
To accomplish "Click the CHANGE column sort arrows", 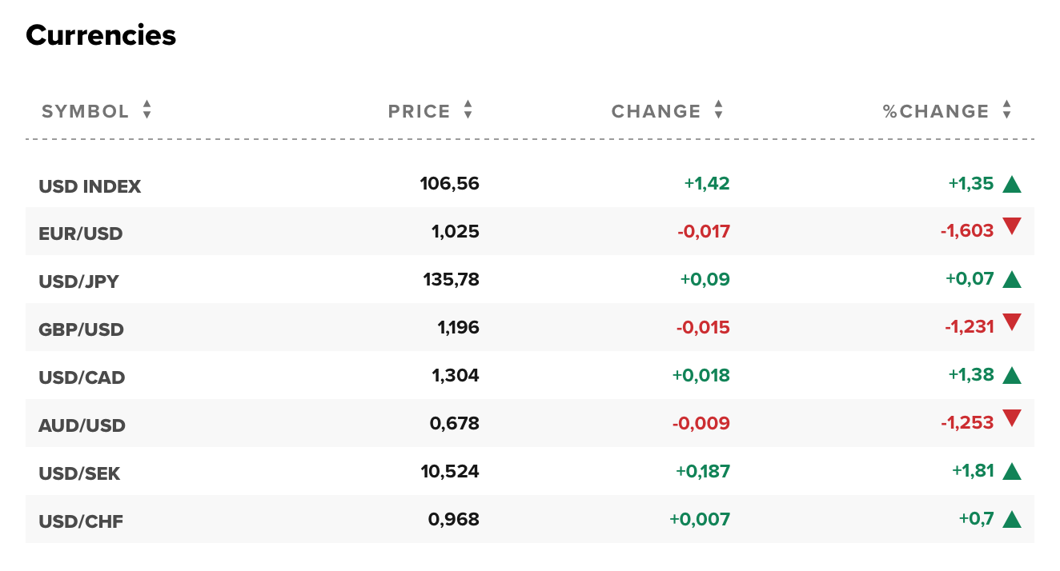I will (x=718, y=111).
